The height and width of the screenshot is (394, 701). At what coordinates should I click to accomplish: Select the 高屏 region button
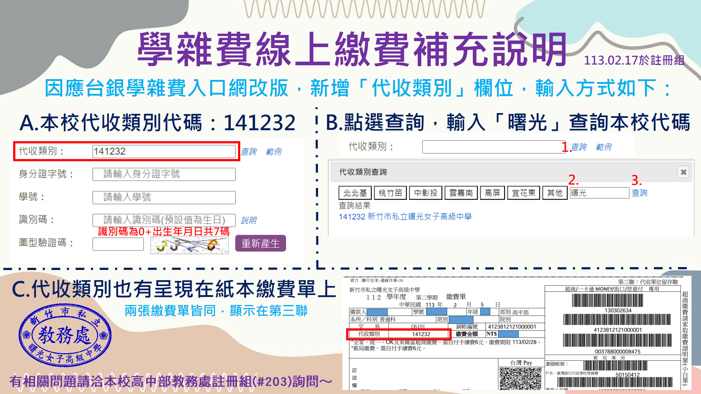point(493,193)
